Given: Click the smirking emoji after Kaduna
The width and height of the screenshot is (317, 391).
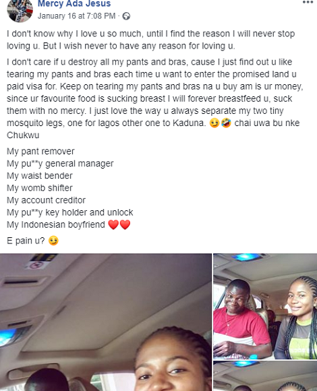Looking at the screenshot, I should [214, 123].
